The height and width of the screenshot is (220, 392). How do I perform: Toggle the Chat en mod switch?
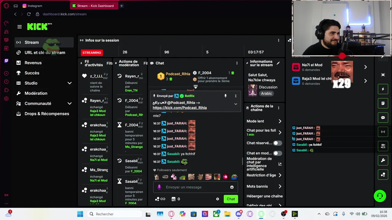click(277, 153)
